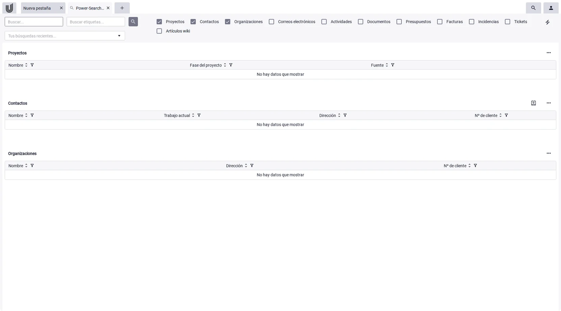Enable the Presupuestos checkbox
Image resolution: width=561 pixels, height=311 pixels.
pyautogui.click(x=399, y=22)
